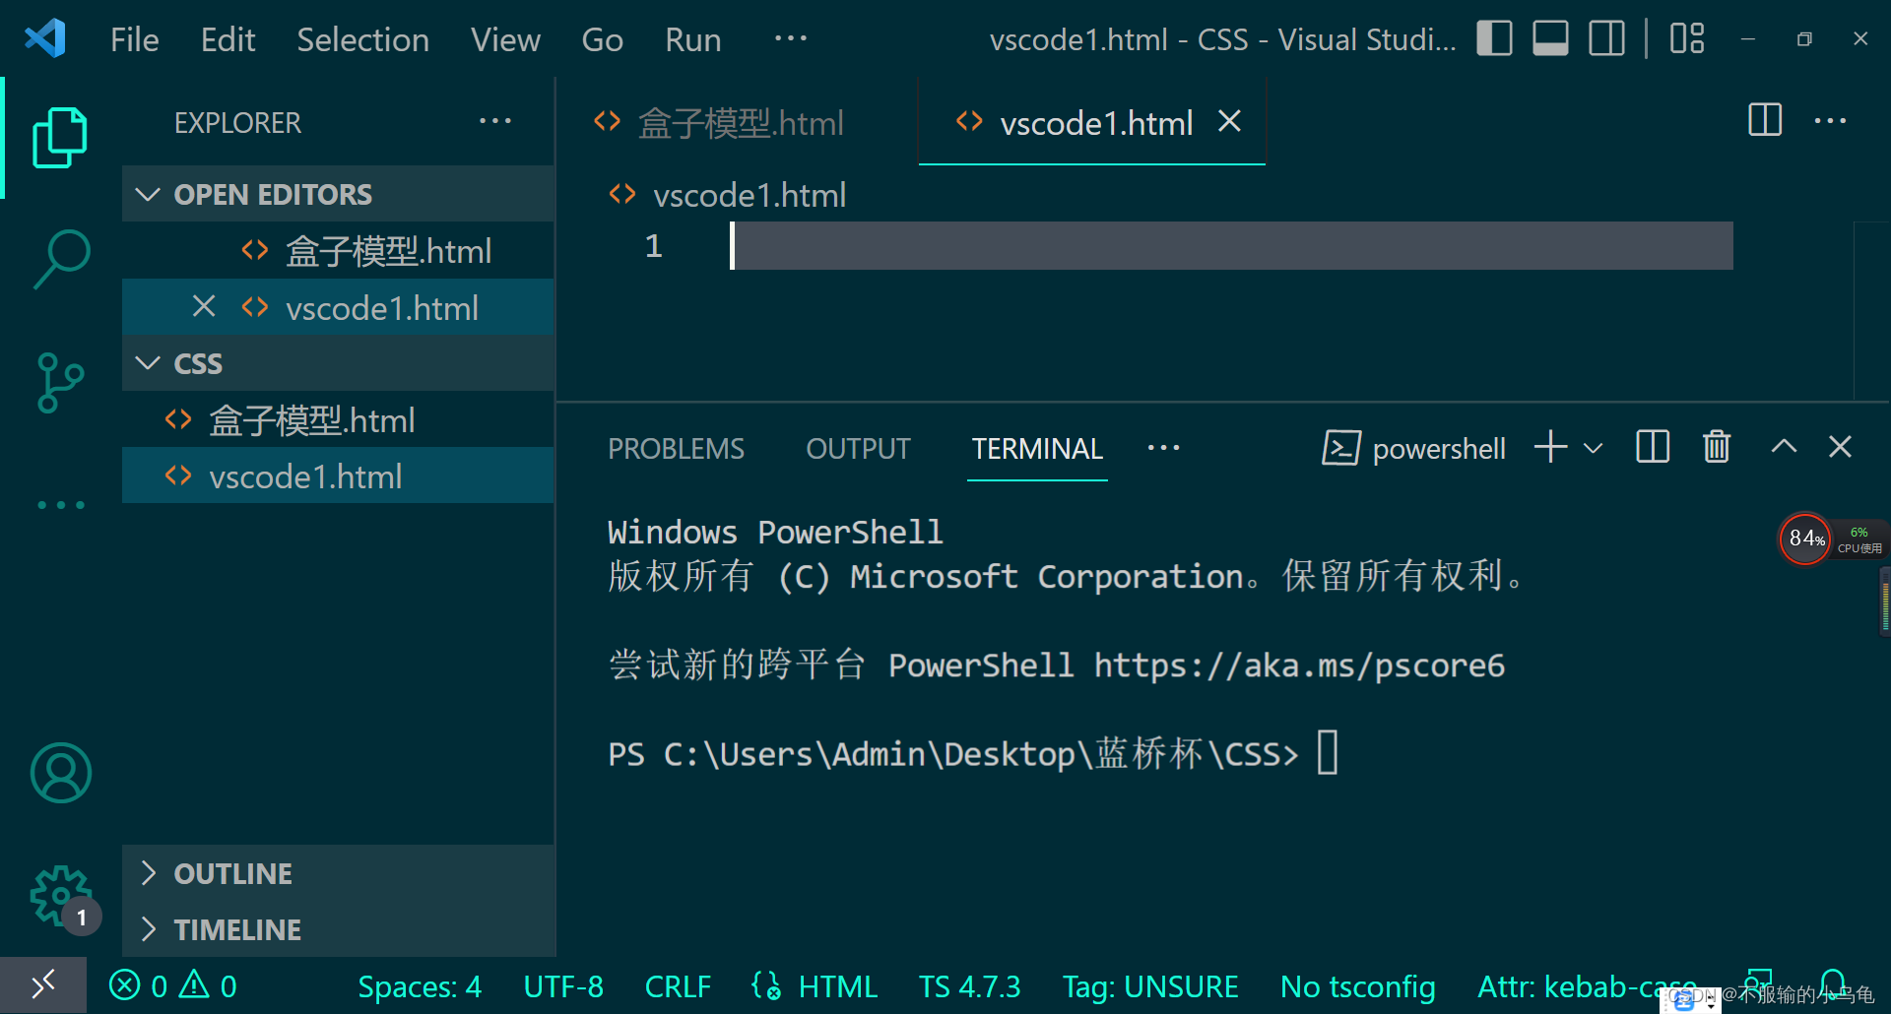Open the Search view in activity bar
This screenshot has height=1014, width=1891.
point(61,259)
